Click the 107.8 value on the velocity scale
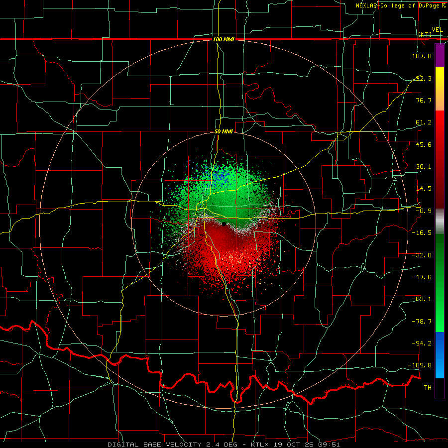Image resolution: width=448 pixels, height=448 pixels. [x=422, y=56]
